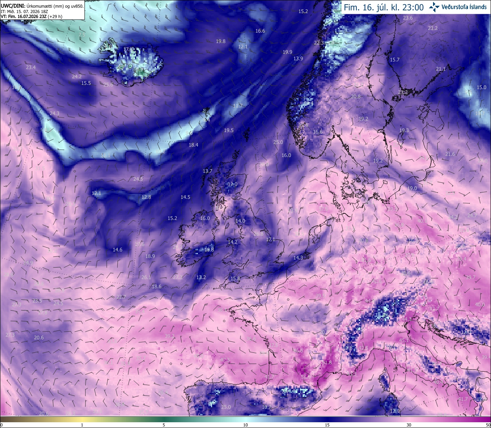
Task: Click the Veðurstofa Íslands logo icon
Action: click(434, 7)
